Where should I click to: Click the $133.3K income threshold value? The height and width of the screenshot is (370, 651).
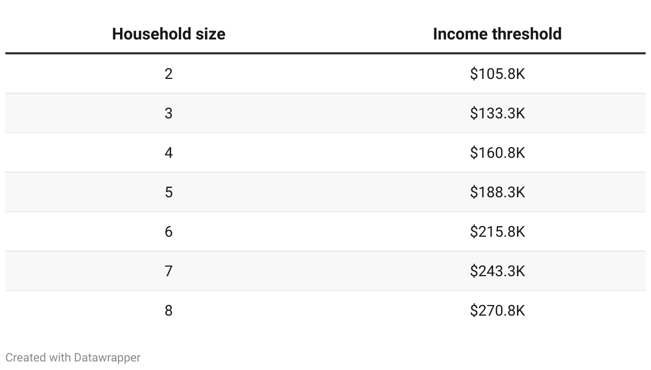click(x=497, y=113)
